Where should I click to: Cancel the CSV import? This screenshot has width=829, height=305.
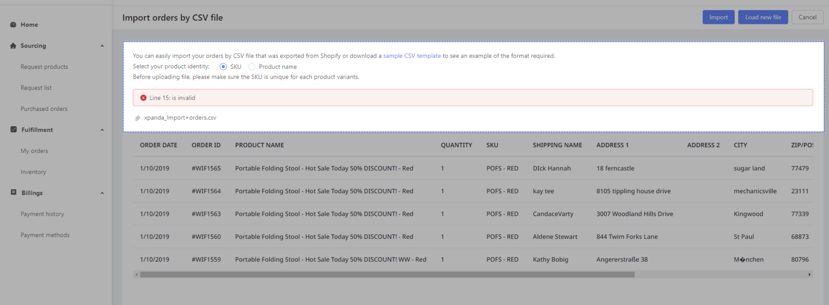point(807,17)
